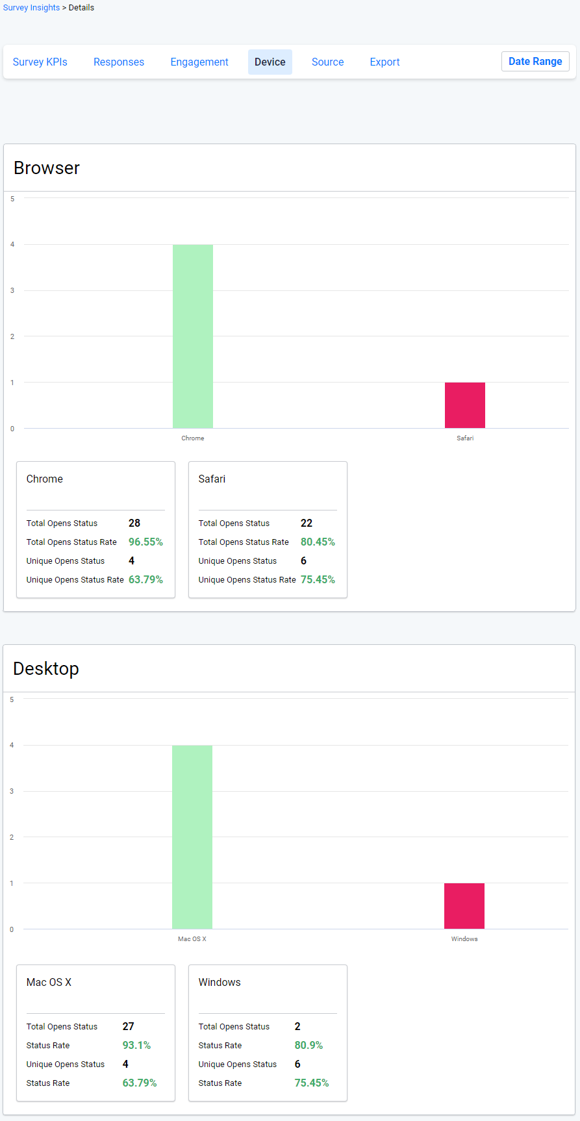Switch to the Survey KPIs tab

tap(40, 62)
